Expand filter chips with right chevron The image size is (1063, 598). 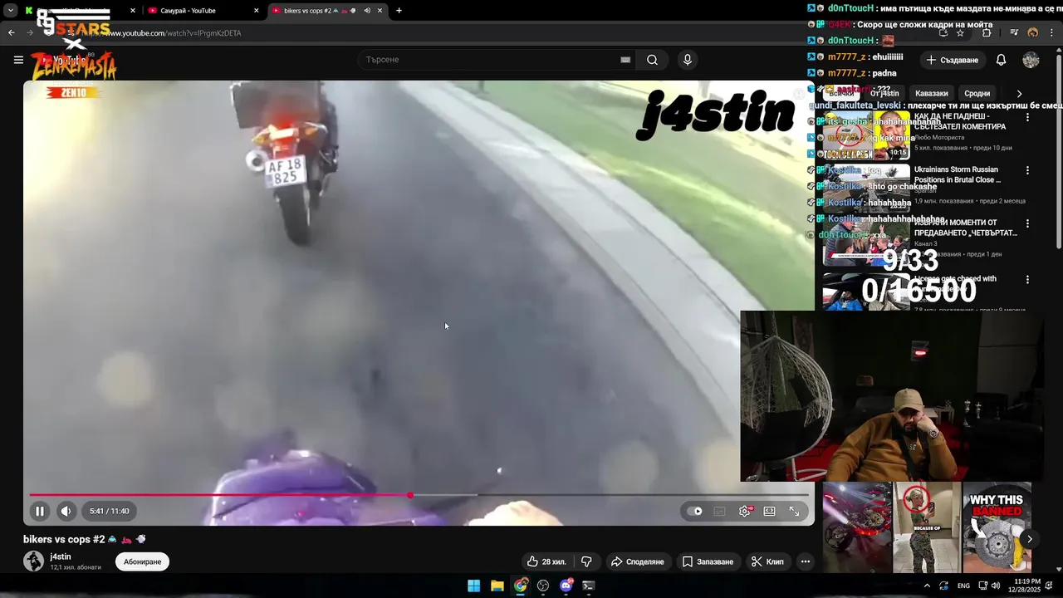1019,94
